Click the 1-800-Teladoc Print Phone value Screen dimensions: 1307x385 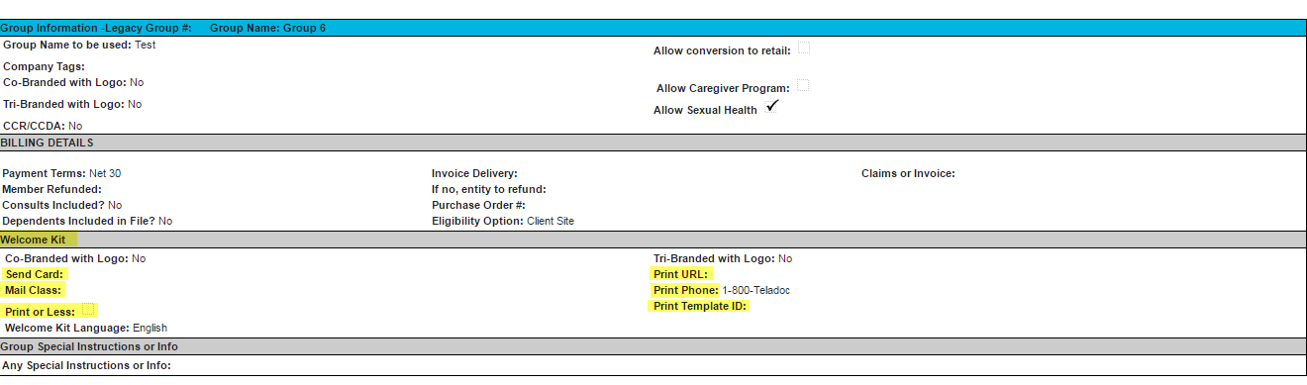(x=755, y=290)
